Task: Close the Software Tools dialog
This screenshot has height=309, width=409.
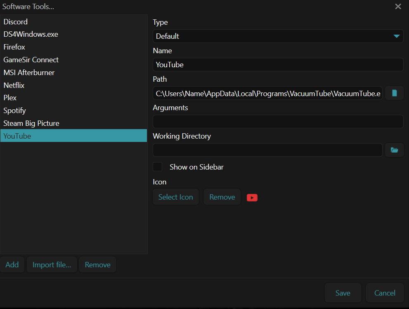Action: (x=398, y=6)
